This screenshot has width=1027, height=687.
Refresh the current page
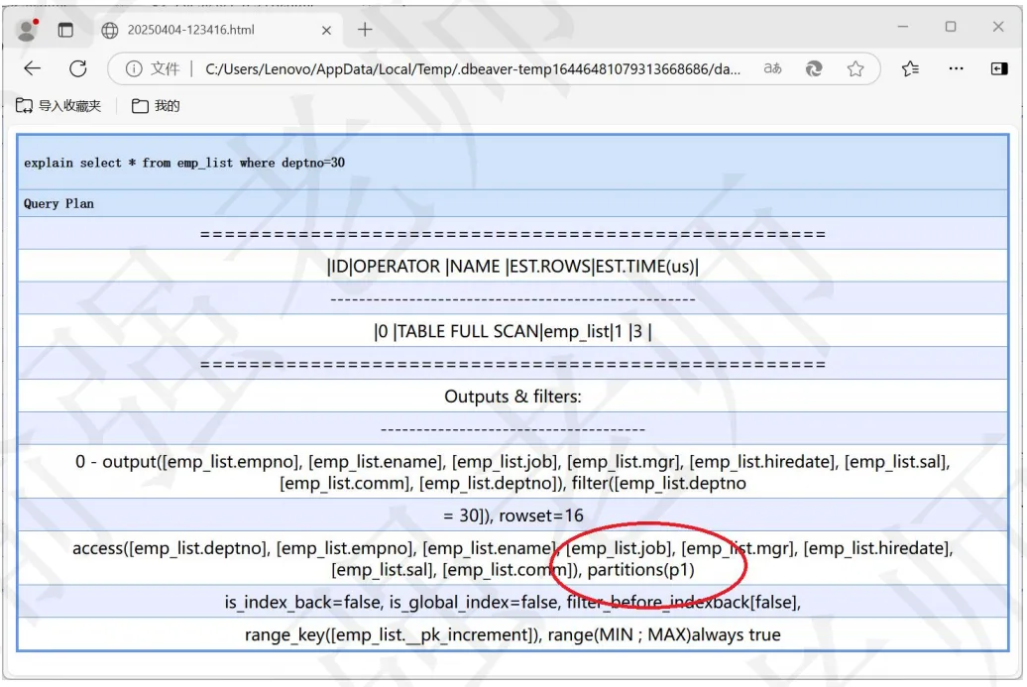tap(78, 68)
